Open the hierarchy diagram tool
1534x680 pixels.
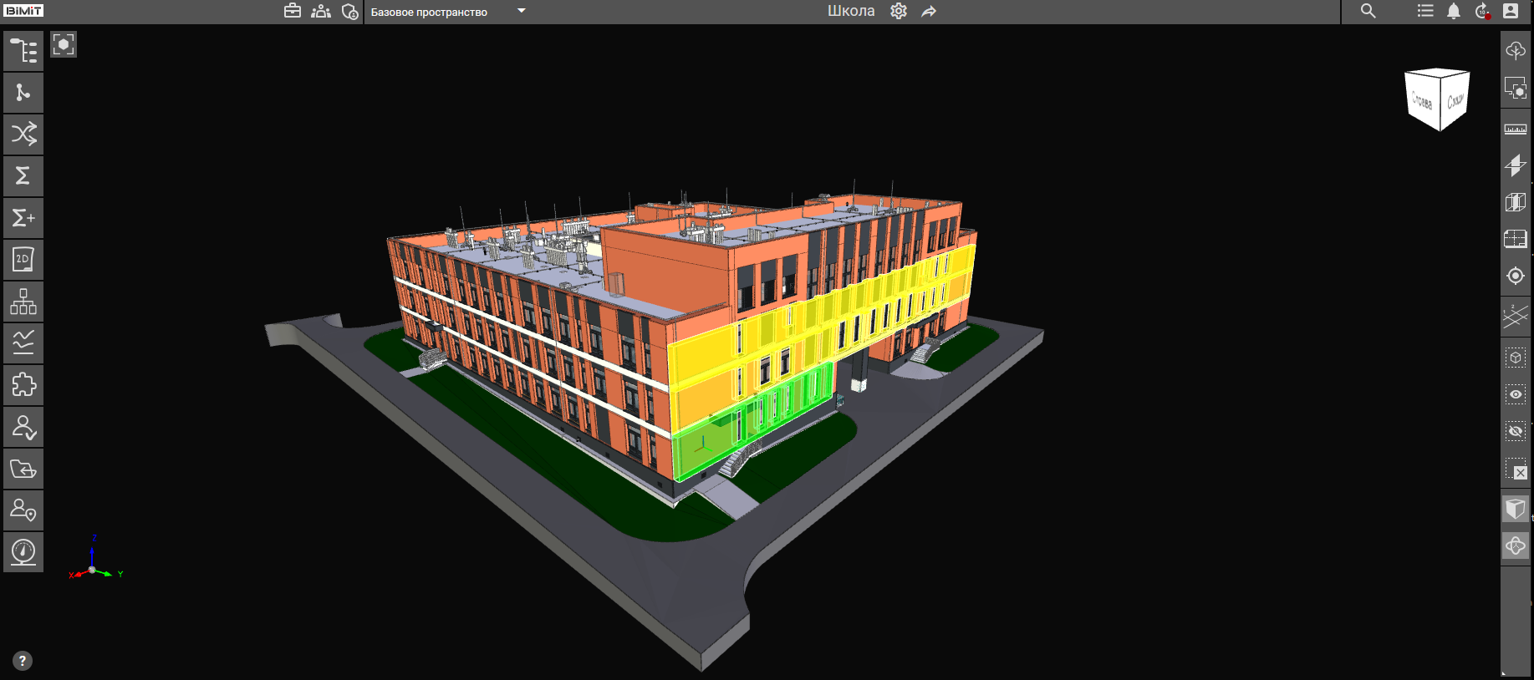coord(23,302)
